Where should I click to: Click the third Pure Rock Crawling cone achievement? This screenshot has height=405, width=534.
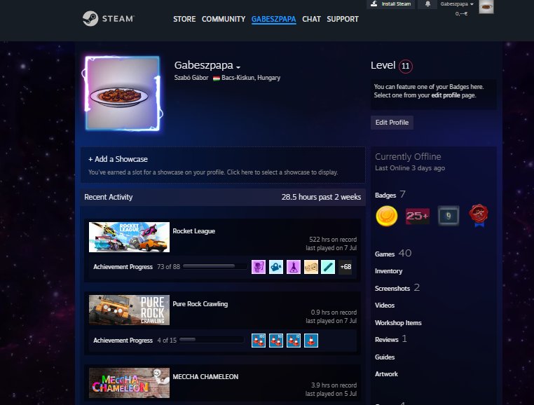[293, 341]
